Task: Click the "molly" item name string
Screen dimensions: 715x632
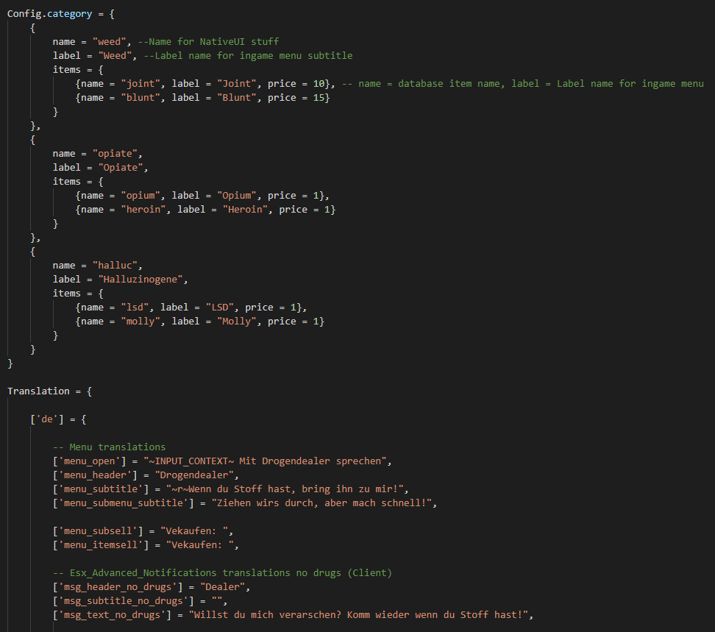Action: pos(140,321)
